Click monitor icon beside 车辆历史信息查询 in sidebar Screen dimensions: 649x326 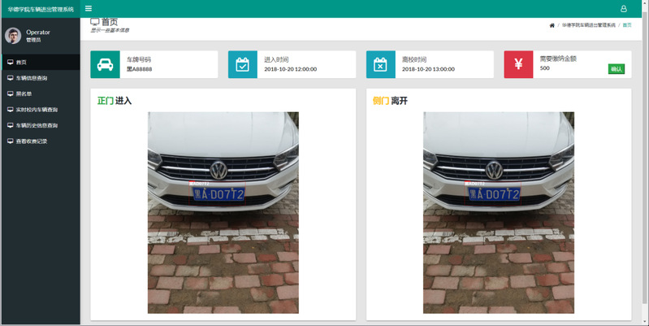pyautogui.click(x=11, y=125)
